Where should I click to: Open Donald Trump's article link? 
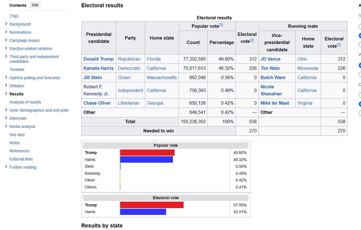click(x=99, y=59)
